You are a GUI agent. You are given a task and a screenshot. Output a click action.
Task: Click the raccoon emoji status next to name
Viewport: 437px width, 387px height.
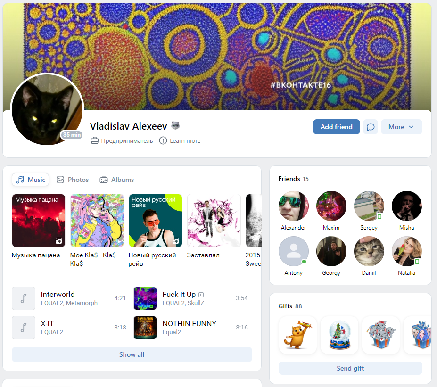tap(175, 126)
